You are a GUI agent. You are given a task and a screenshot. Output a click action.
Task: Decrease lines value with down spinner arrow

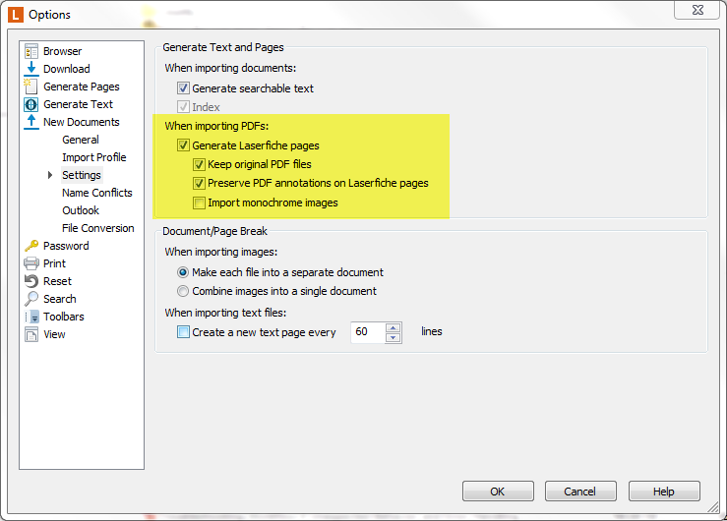(394, 337)
